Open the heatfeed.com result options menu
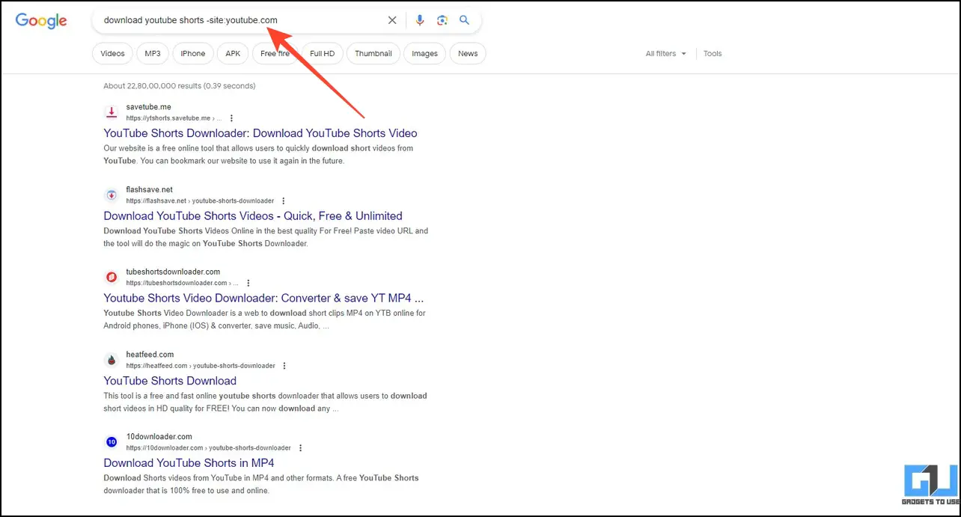The height and width of the screenshot is (517, 961). coord(284,366)
